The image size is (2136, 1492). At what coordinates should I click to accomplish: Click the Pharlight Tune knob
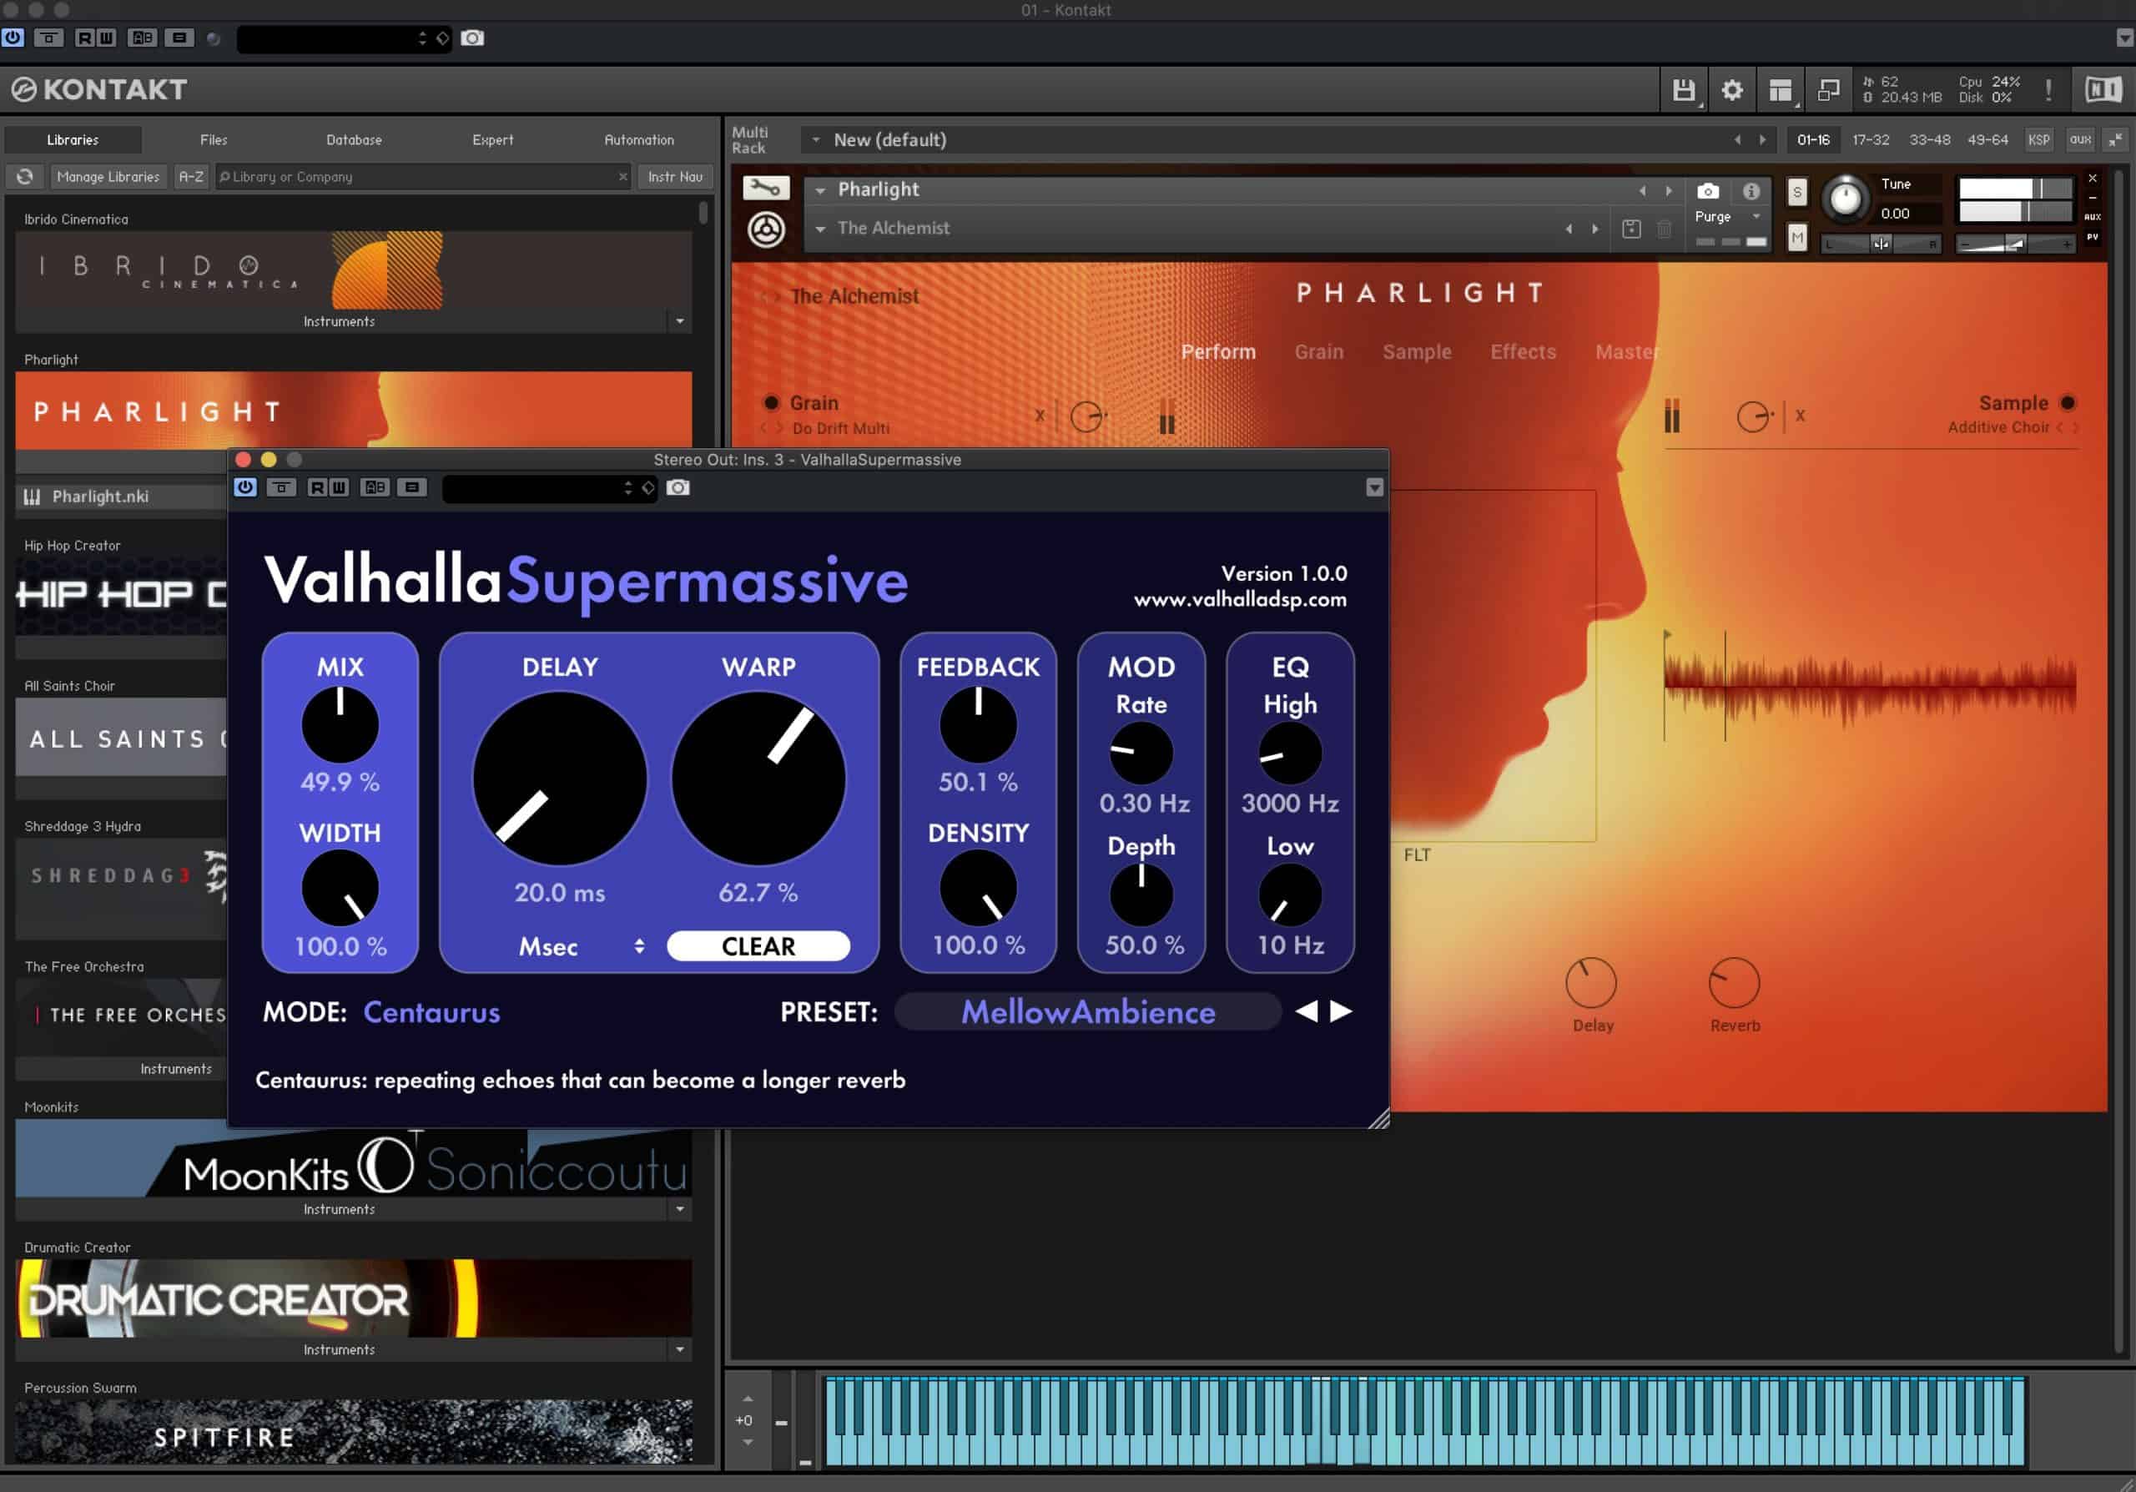[1845, 199]
